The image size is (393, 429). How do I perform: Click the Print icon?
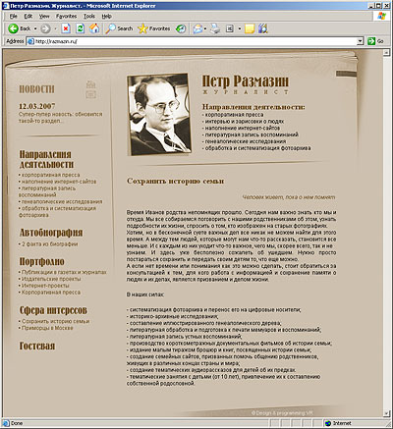pos(215,28)
